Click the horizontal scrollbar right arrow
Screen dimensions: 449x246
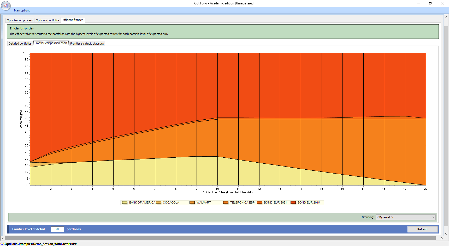click(442, 238)
